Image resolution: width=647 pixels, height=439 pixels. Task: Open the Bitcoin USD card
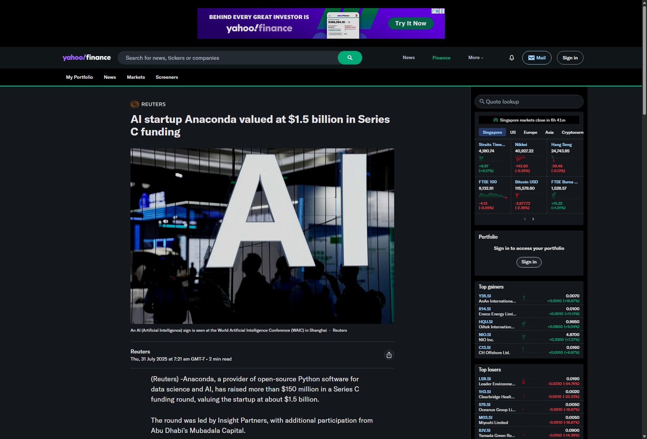[x=528, y=195]
